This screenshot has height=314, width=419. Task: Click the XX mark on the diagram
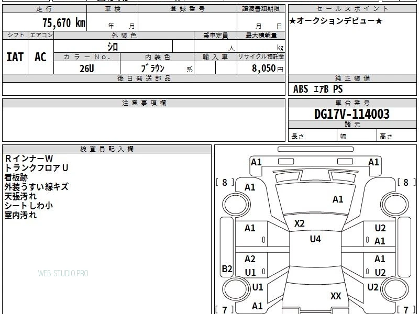[336, 296]
